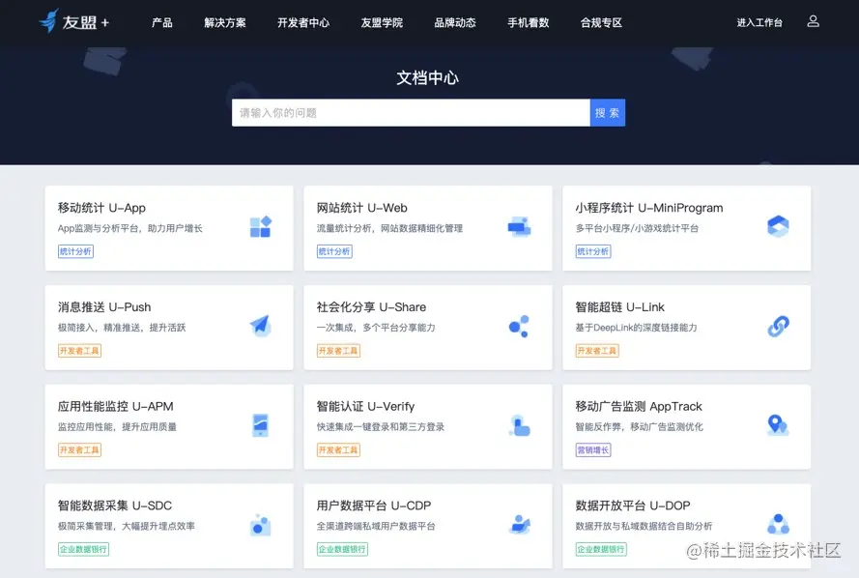Viewport: 859px width, 578px height.
Task: Open the 移动广告监测 AppTrack title
Action: coord(639,406)
